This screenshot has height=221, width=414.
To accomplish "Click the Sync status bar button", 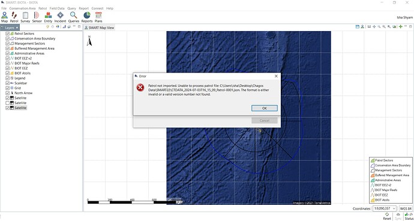I will (398, 217).
